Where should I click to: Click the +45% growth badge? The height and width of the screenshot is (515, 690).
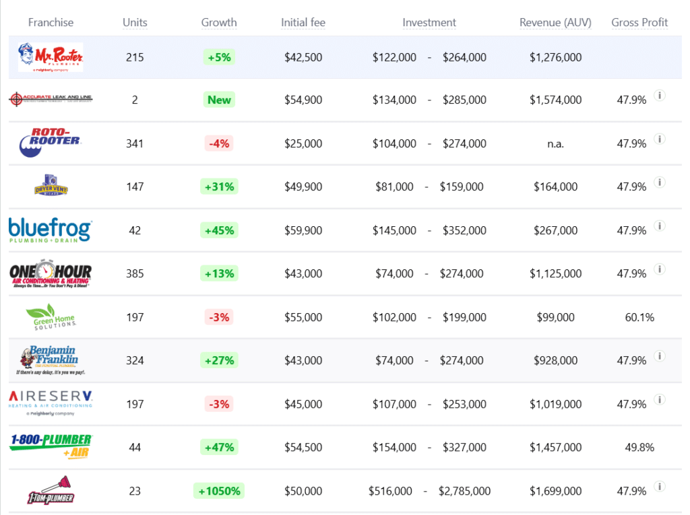click(219, 230)
